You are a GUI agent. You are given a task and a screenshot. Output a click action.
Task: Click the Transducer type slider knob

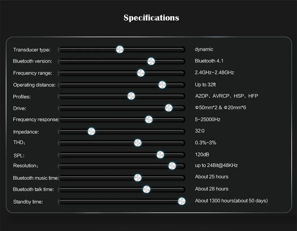[x=120, y=50]
